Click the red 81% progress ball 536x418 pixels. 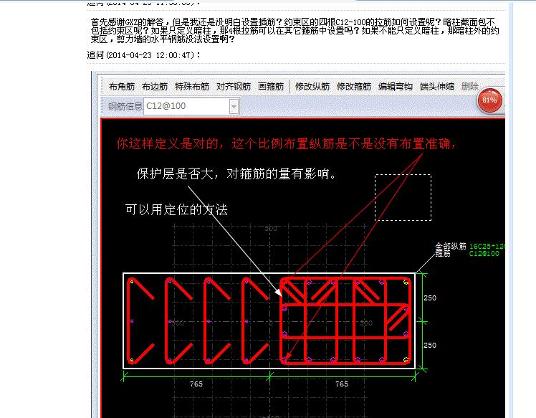coord(489,100)
